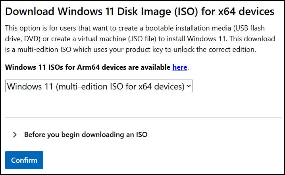Image resolution: width=285 pixels, height=175 pixels.
Task: Click the Download Windows 11 Disk Image heading
Action: (140, 11)
